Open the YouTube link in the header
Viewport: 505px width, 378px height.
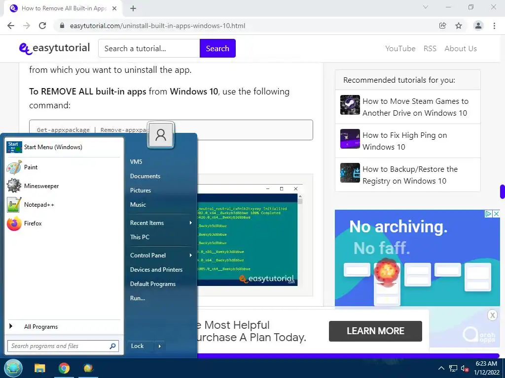400,49
